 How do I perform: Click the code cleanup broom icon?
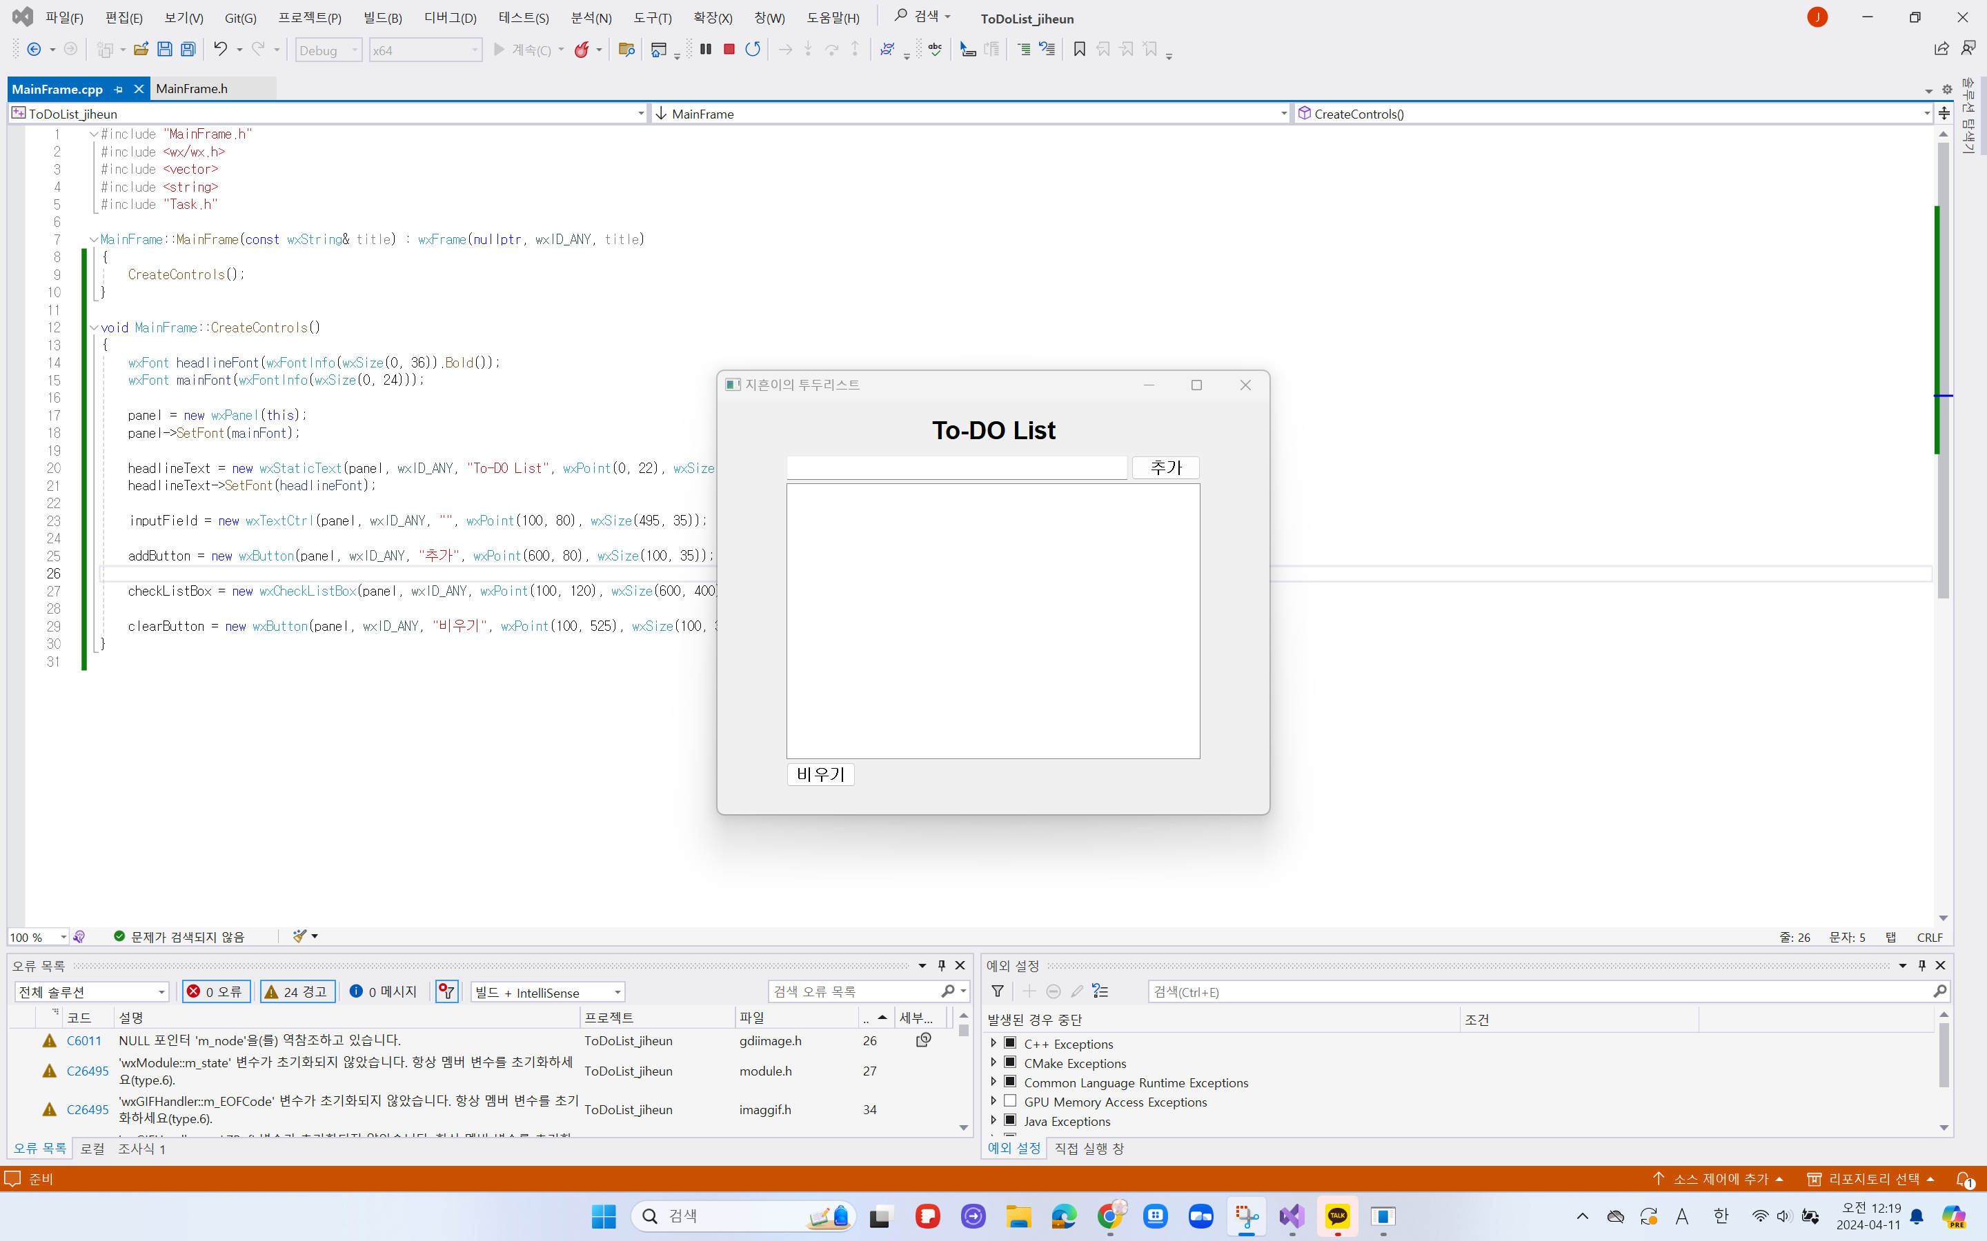click(x=301, y=936)
